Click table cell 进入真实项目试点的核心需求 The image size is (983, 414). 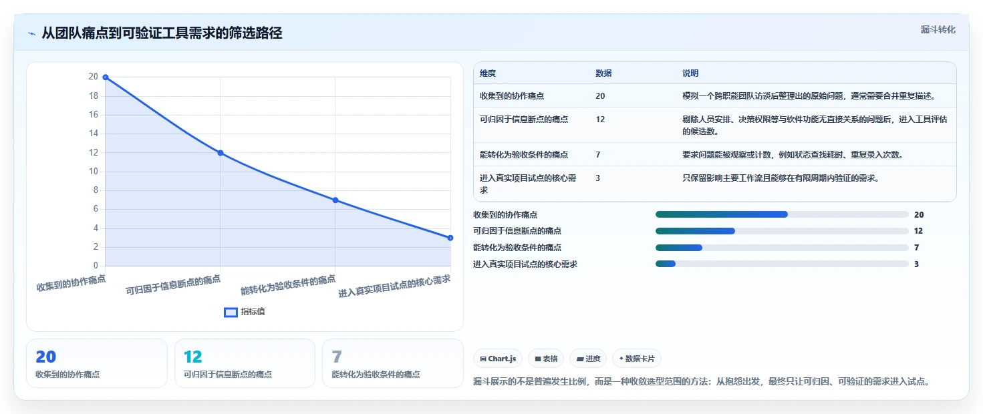(x=527, y=184)
